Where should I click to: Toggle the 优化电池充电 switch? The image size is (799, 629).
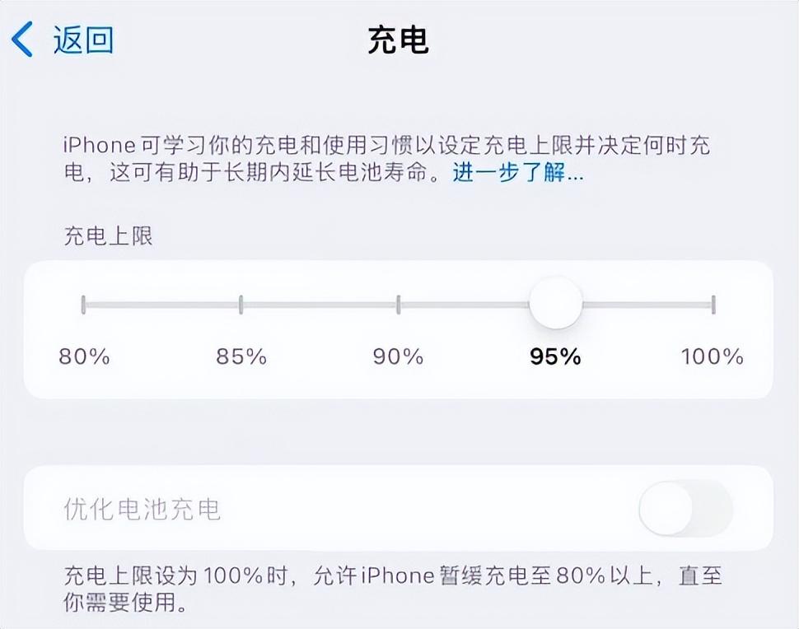point(685,508)
